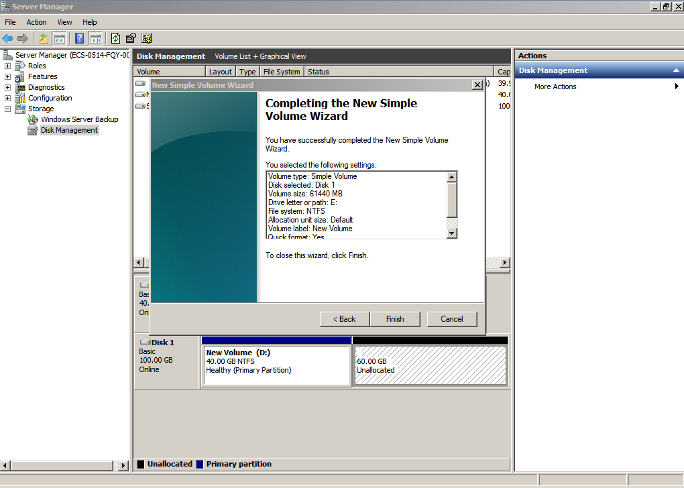
Task: Click volume list right scroll arrow
Action: 504,262
